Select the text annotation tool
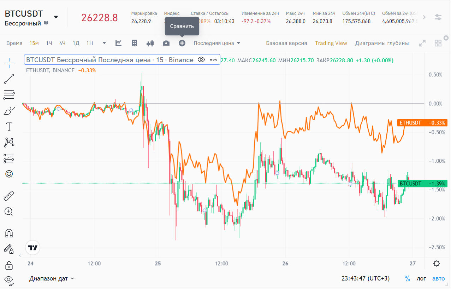Viewport: 451px width, 289px height. point(9,127)
